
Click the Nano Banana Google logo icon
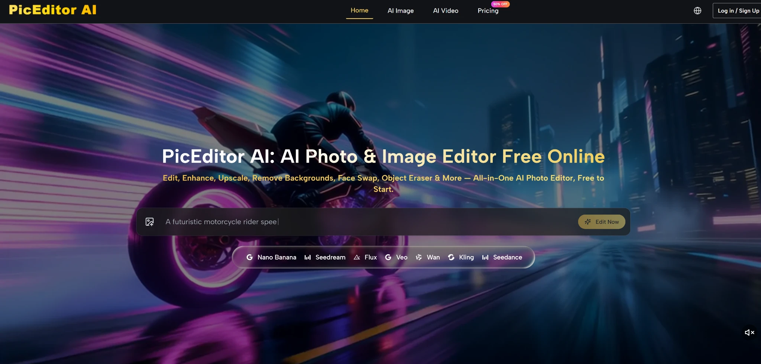click(x=250, y=257)
